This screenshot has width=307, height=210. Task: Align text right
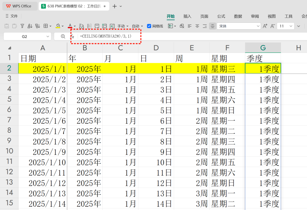[x=205, y=26]
